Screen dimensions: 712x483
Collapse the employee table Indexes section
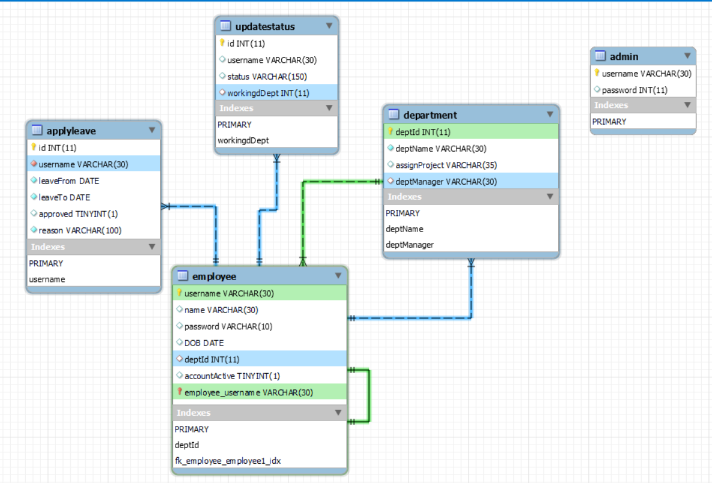click(x=338, y=412)
